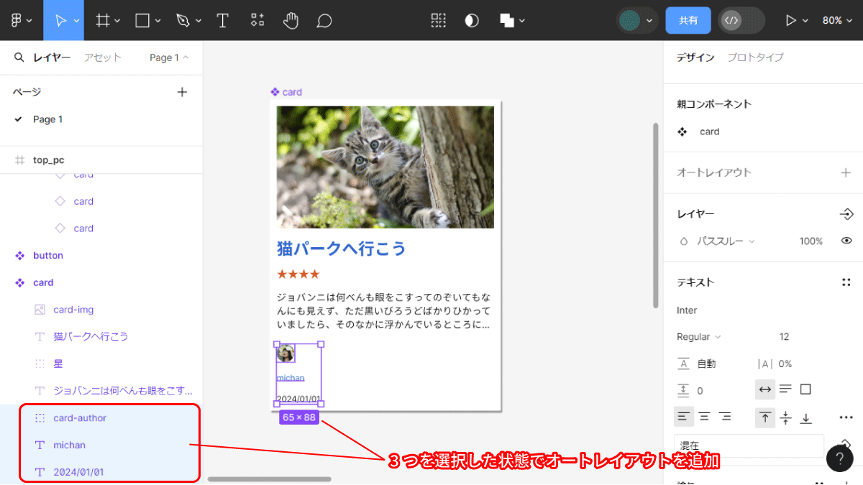Click the 共有 share button

tap(688, 21)
